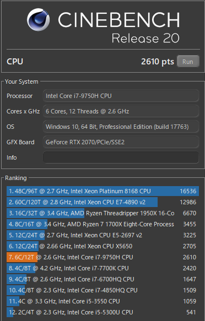The height and width of the screenshot is (321, 205).
Task: Select the Core i7-4850HQ ranking entry
Action: click(x=102, y=290)
